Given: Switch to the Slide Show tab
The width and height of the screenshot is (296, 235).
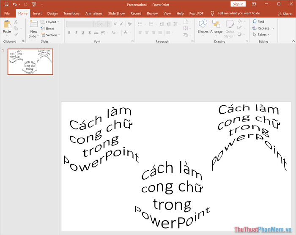Looking at the screenshot, I should [116, 13].
